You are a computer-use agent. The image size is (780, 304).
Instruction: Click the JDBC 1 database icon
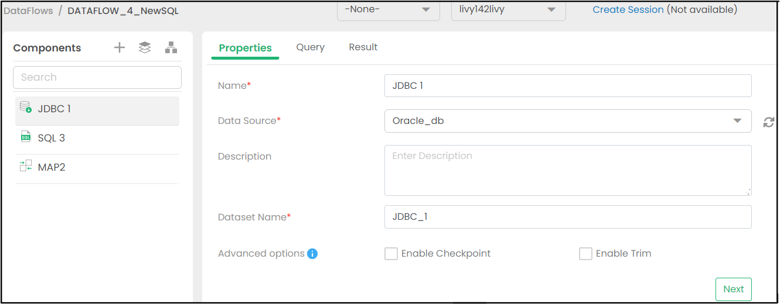(x=25, y=108)
